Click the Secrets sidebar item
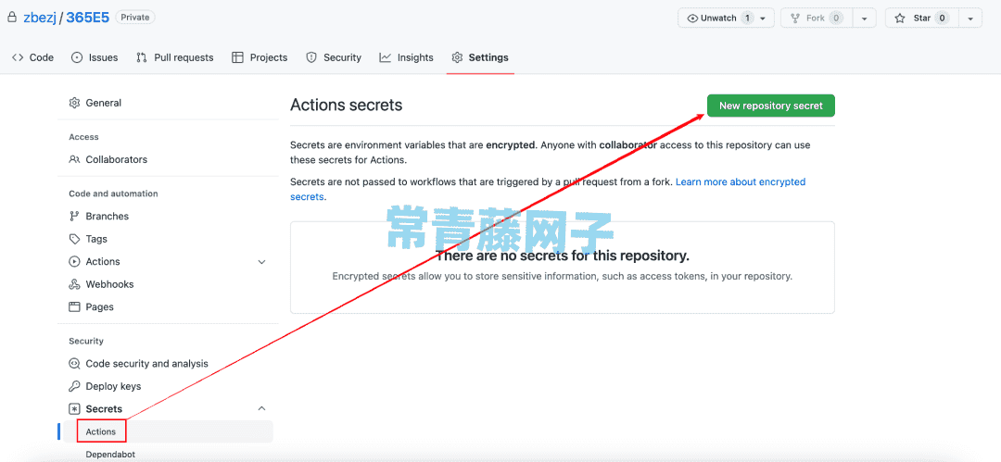 (104, 409)
